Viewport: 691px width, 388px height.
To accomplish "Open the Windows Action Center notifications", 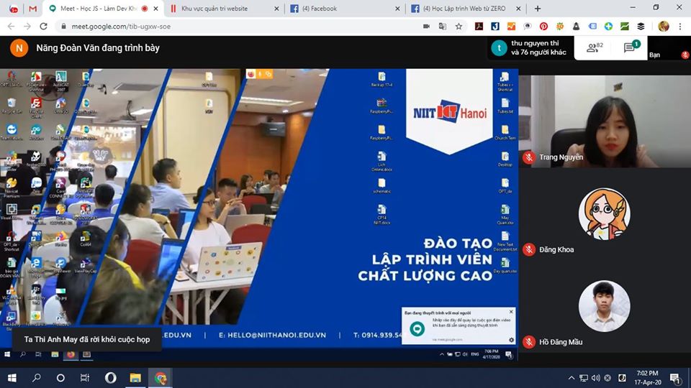I will tap(675, 378).
